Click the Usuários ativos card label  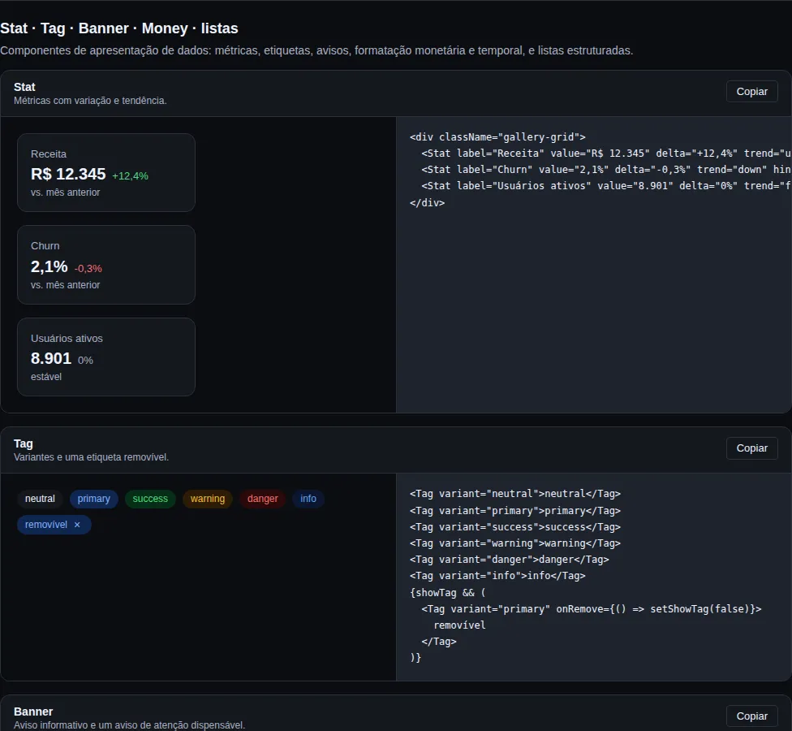tap(67, 338)
